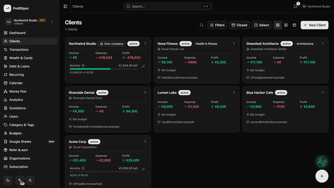334x188 pixels.
Task: Switch to list view layout
Action: tap(286, 25)
